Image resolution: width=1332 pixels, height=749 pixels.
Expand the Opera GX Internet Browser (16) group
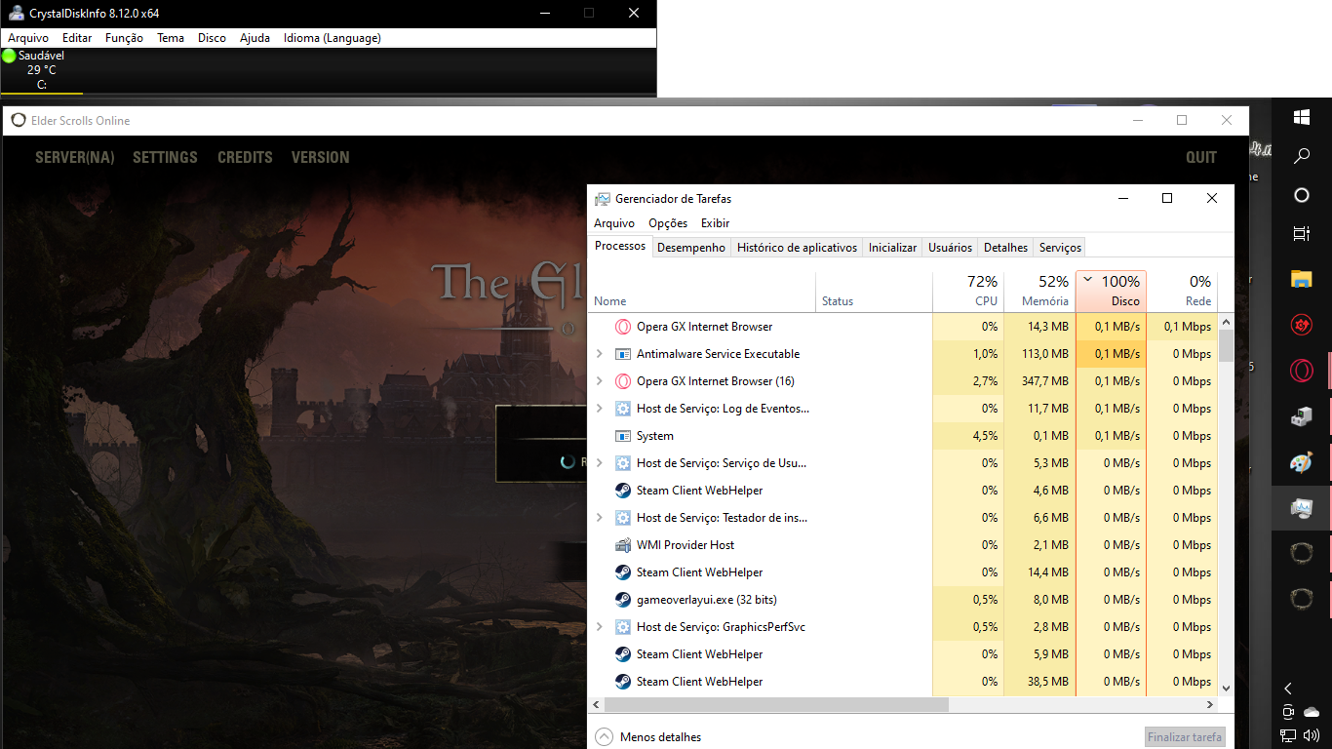tap(600, 381)
